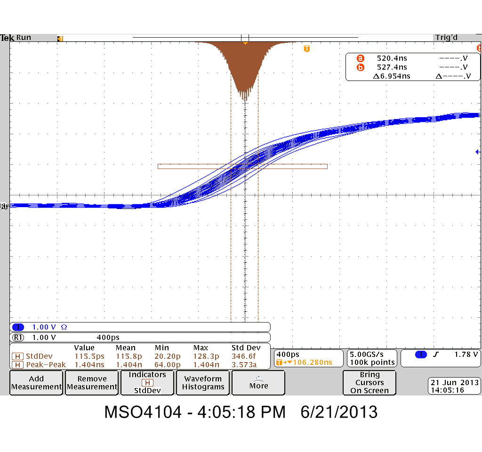Click the Δ6.954ns cursor delta readout

pyautogui.click(x=392, y=76)
